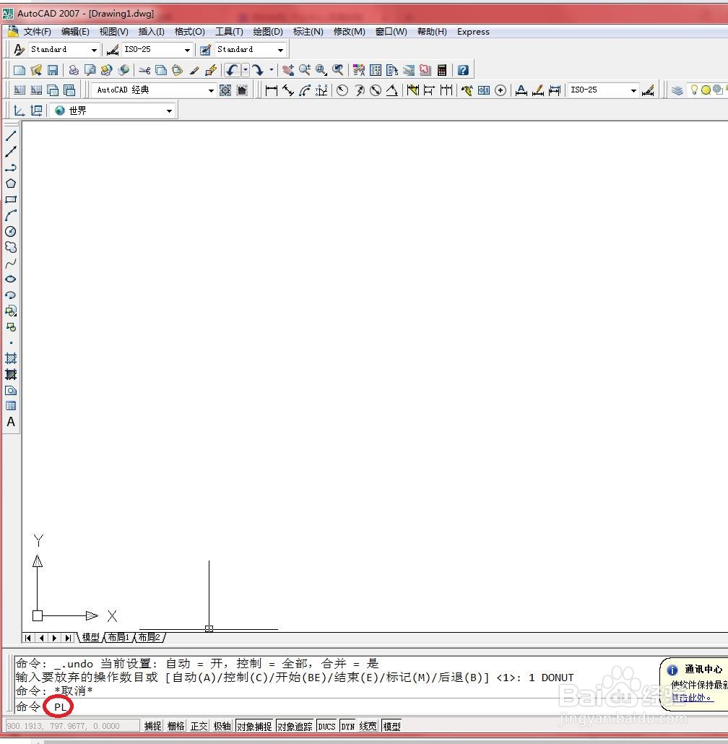Toggle 对象捕捉 object snap

(x=255, y=726)
